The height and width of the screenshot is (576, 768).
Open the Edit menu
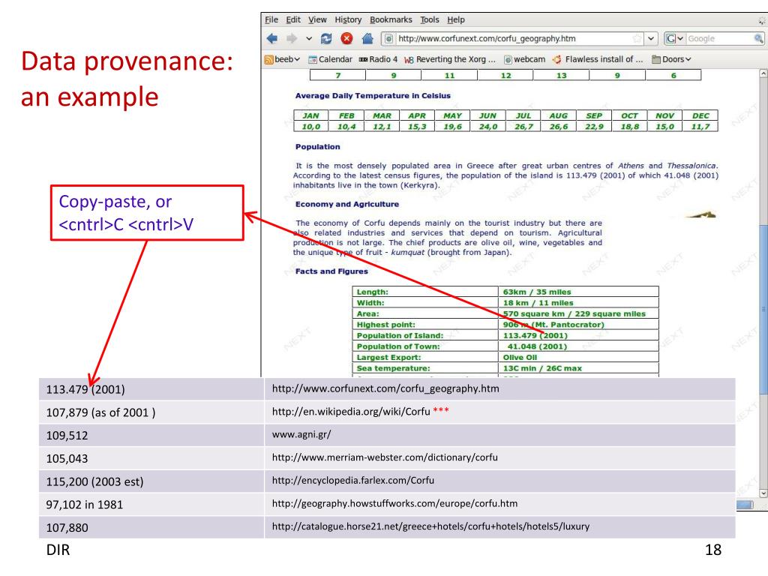click(293, 19)
